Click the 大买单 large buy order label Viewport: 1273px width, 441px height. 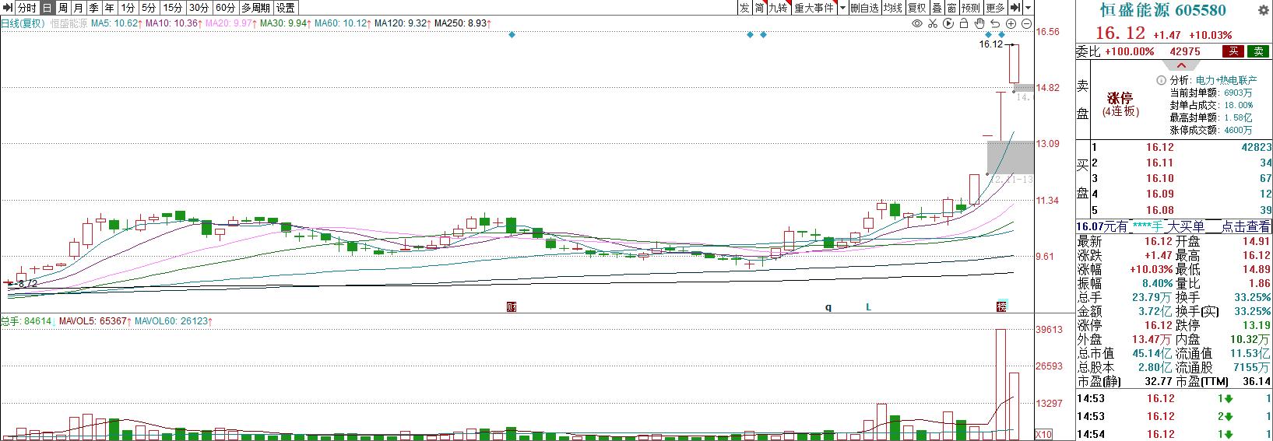[1186, 226]
